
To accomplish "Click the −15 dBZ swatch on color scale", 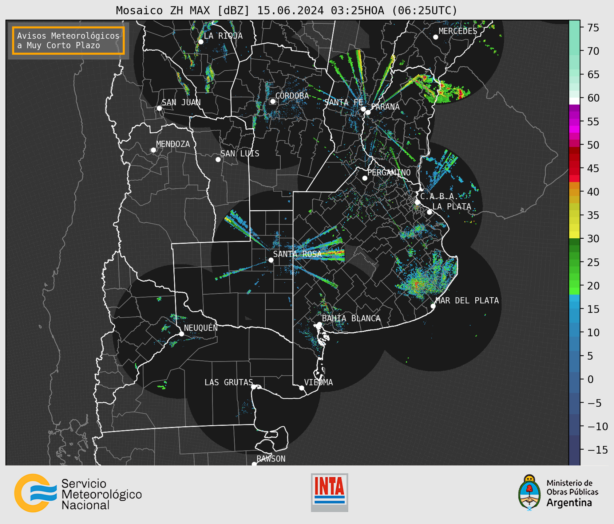I will click(574, 450).
